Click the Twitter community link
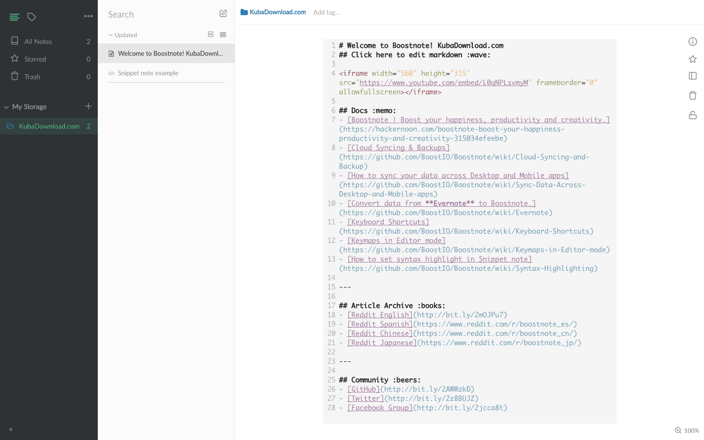704x440 pixels. click(x=366, y=398)
